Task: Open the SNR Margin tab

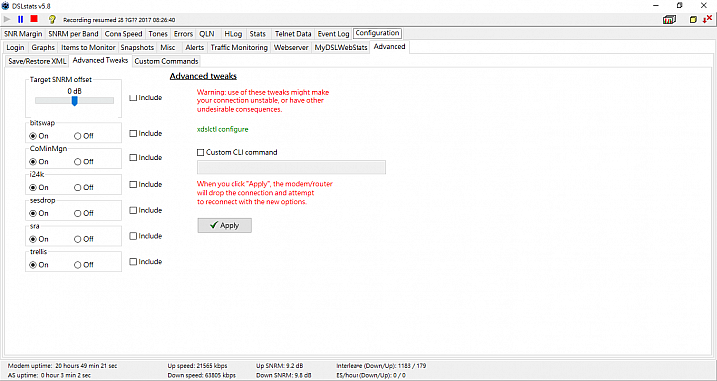Action: click(x=23, y=34)
